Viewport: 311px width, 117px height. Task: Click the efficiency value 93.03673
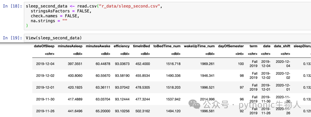coord(122,64)
